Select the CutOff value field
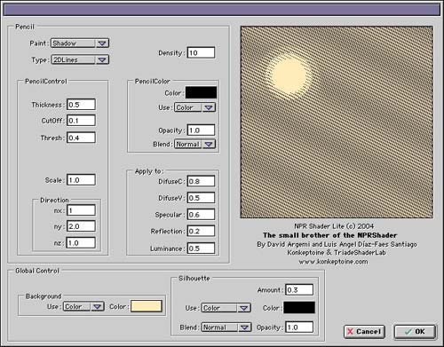Image resolution: width=444 pixels, height=347 pixels. pos(81,121)
